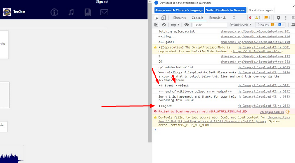Open the Default levels dropdown
Image resolution: width=295 pixels, height=163 pixels.
click(240, 25)
